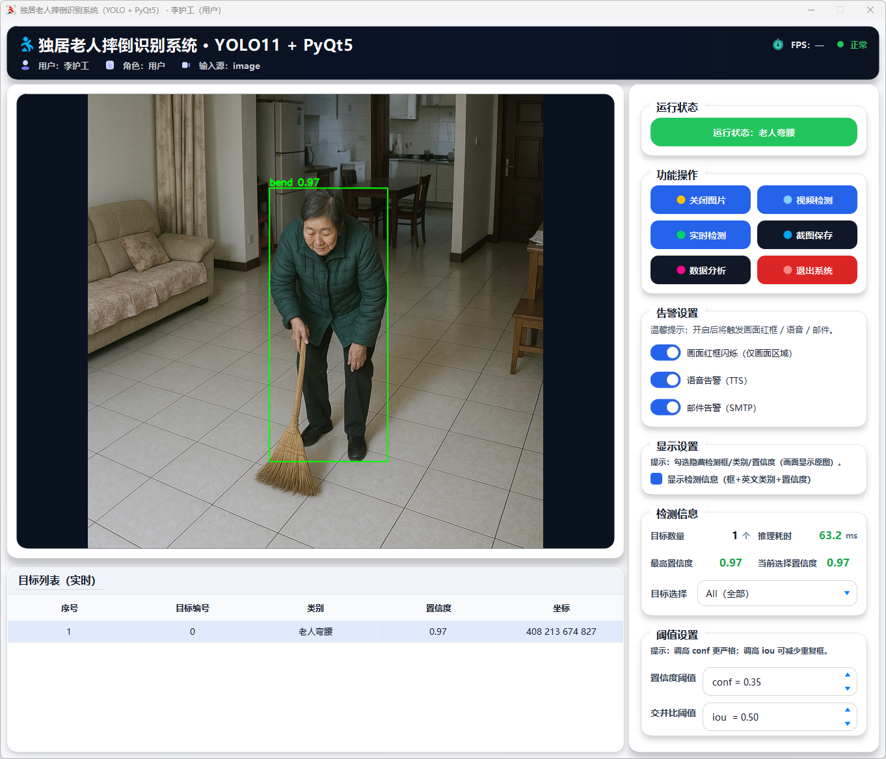Decrease iou threshold with down arrow
886x759 pixels.
click(x=847, y=724)
